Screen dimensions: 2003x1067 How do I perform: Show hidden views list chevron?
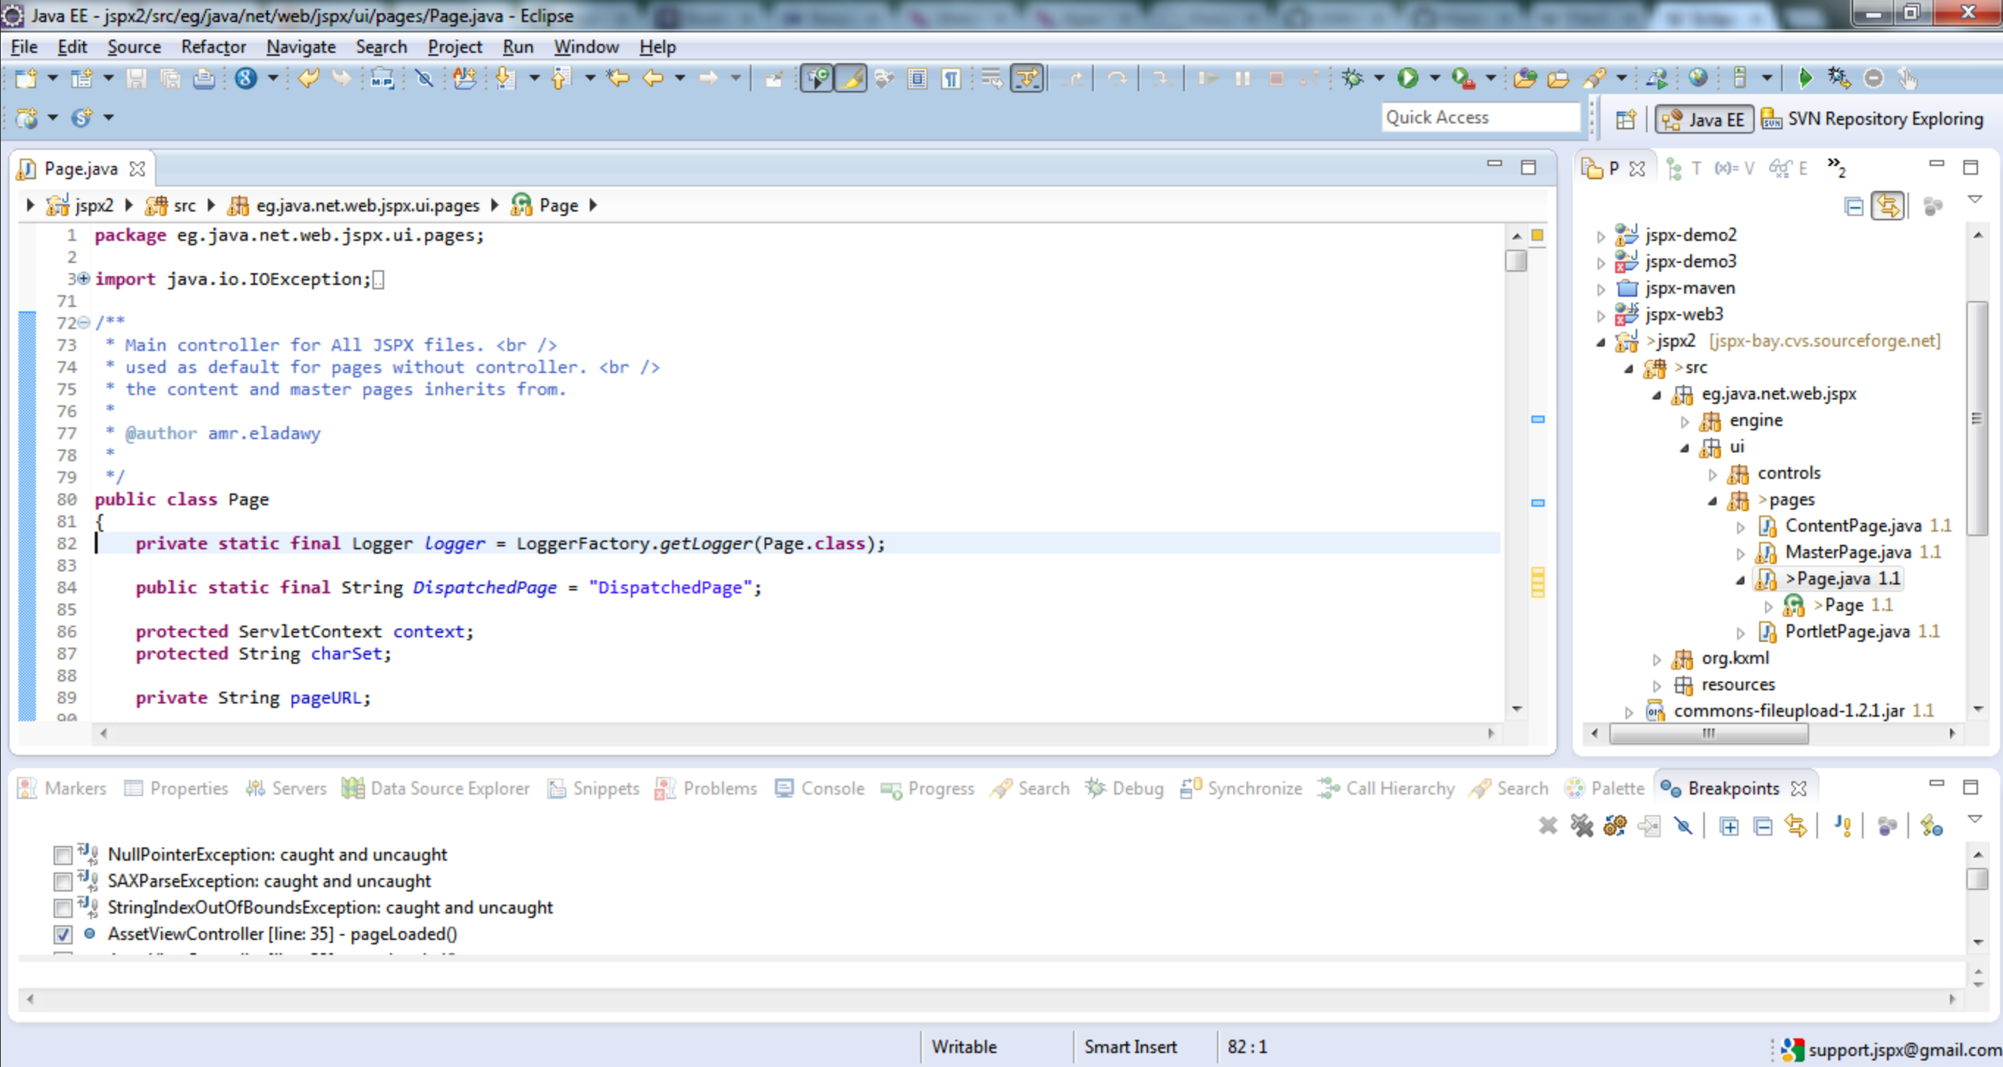[1836, 167]
